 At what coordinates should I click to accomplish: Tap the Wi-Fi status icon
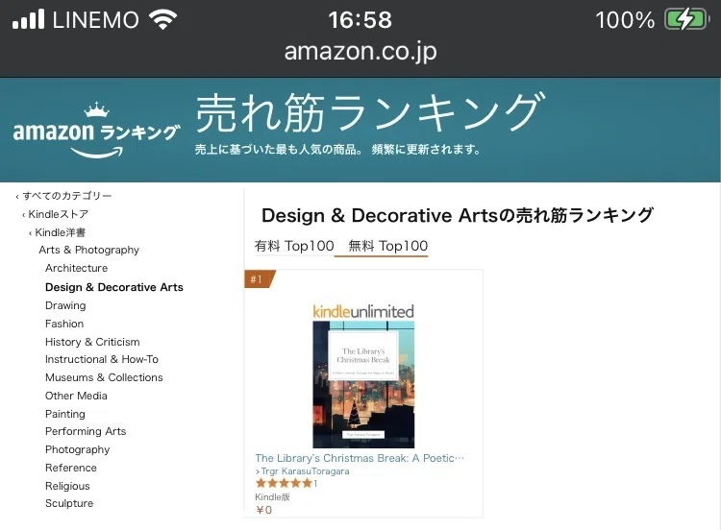click(x=162, y=20)
